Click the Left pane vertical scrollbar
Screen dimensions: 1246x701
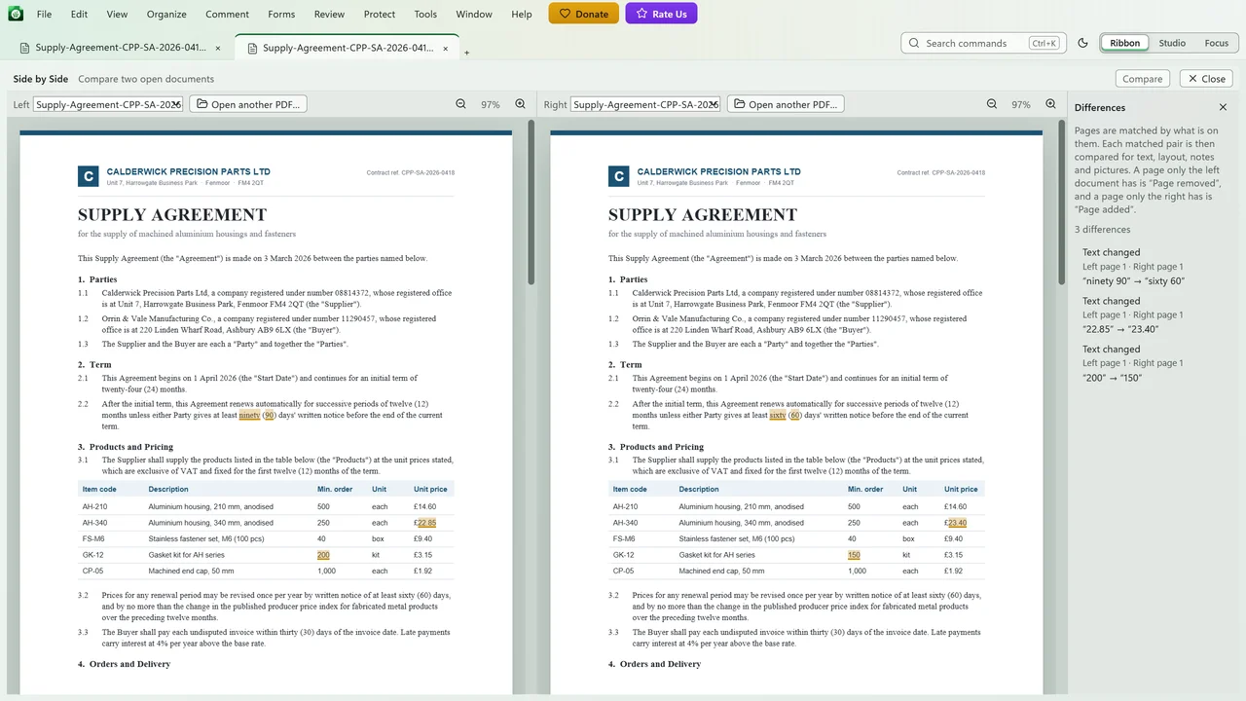pos(531,203)
